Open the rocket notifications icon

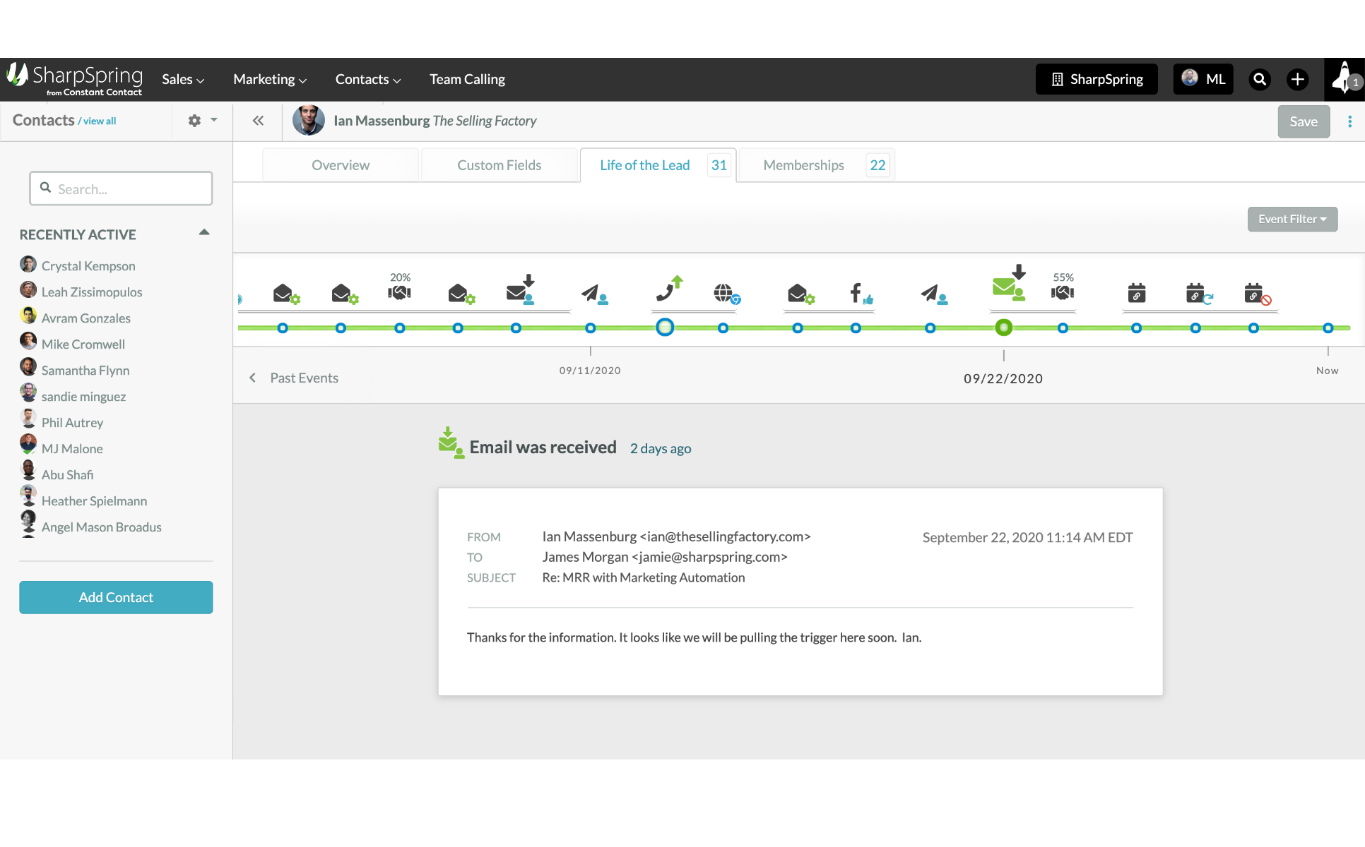click(x=1343, y=79)
